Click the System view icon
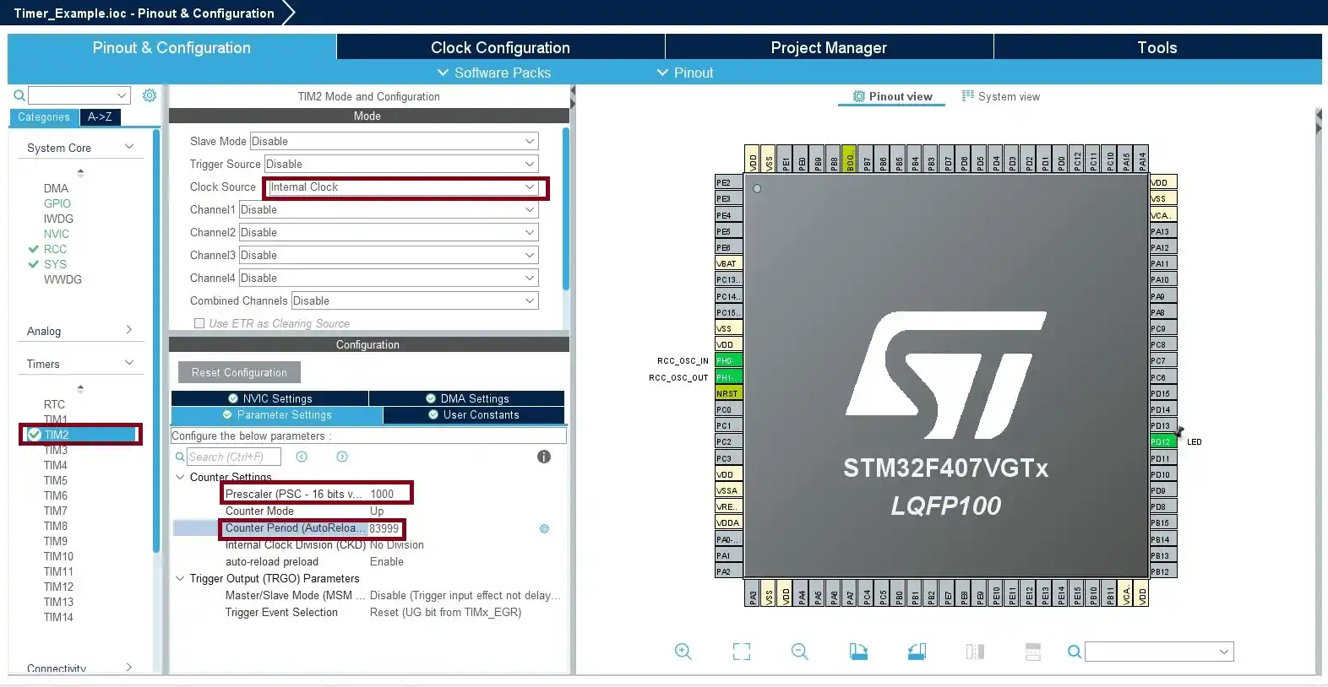This screenshot has height=687, width=1328. pyautogui.click(x=968, y=95)
